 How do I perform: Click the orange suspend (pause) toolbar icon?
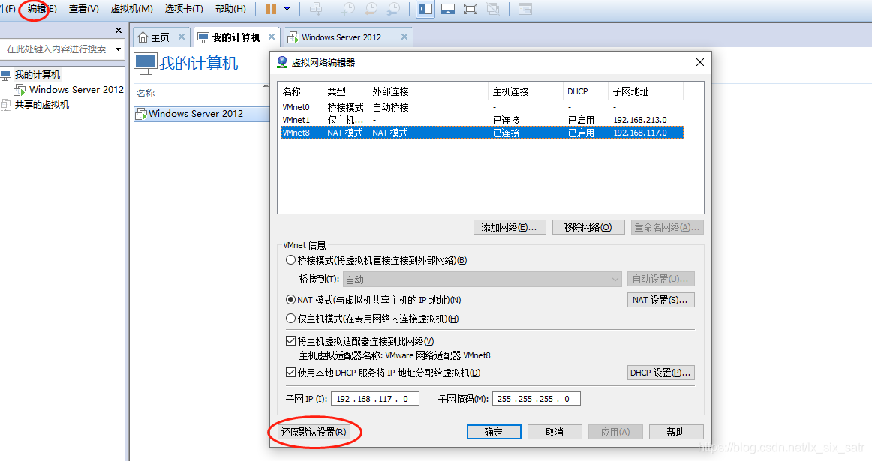tap(271, 9)
